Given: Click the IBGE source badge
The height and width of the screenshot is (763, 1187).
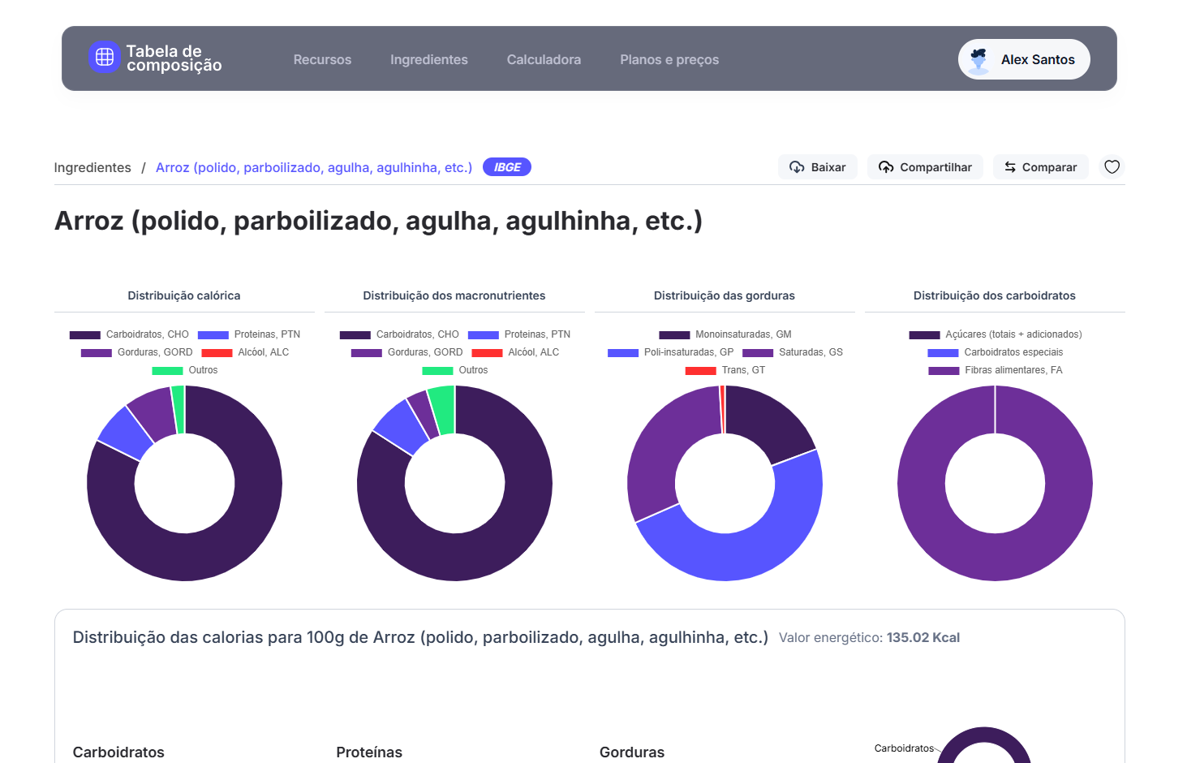Looking at the screenshot, I should coord(507,167).
